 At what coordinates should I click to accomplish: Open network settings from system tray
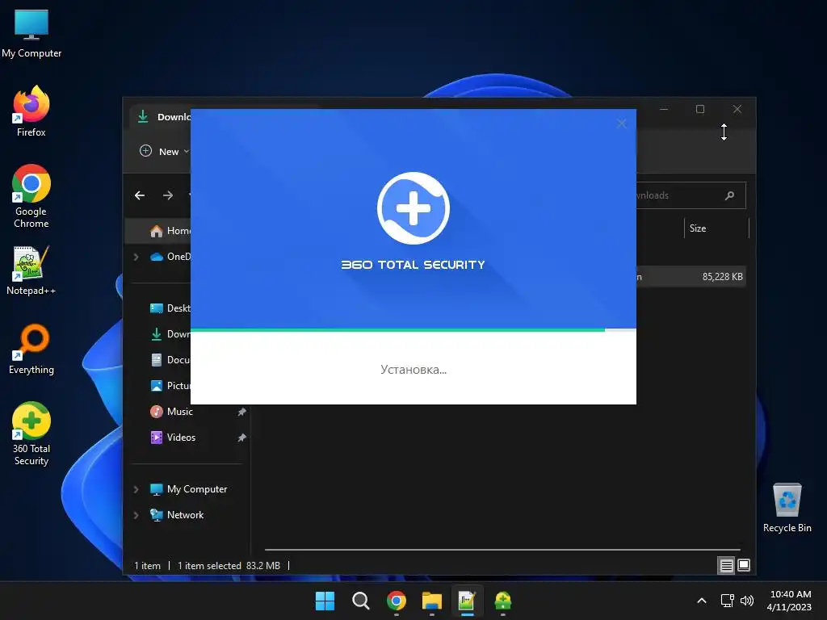coord(728,601)
